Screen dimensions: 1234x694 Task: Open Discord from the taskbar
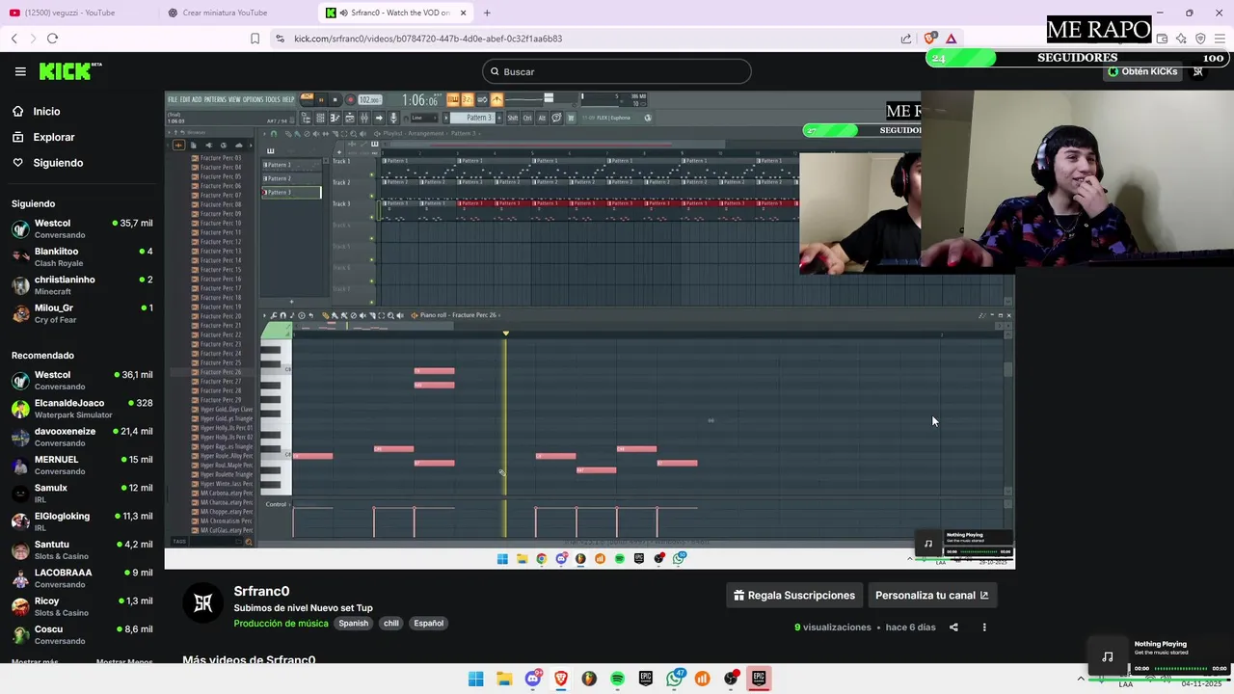[x=532, y=679]
